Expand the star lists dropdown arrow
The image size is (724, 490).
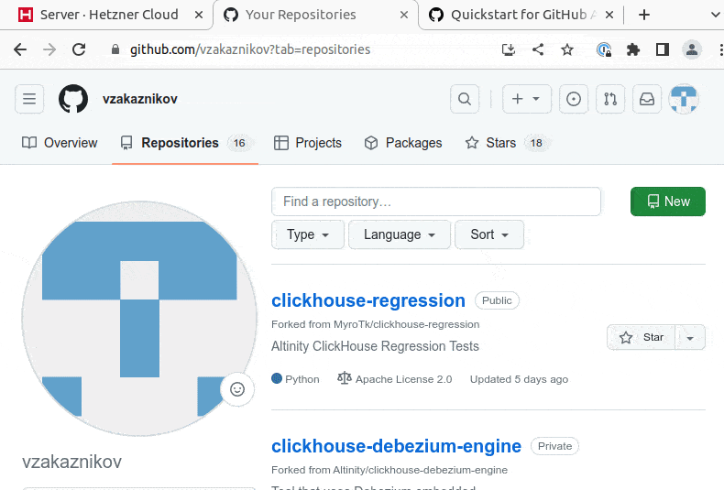pos(690,337)
